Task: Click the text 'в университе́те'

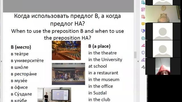Action: pyautogui.click(x=27, y=60)
